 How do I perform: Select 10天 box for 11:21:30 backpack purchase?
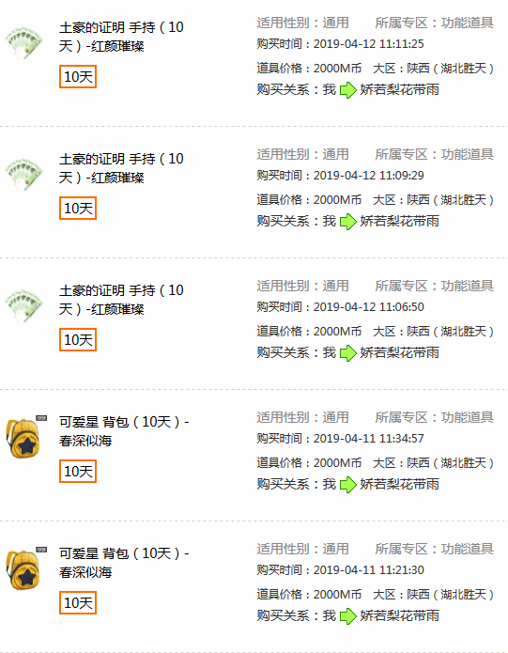pyautogui.click(x=78, y=603)
